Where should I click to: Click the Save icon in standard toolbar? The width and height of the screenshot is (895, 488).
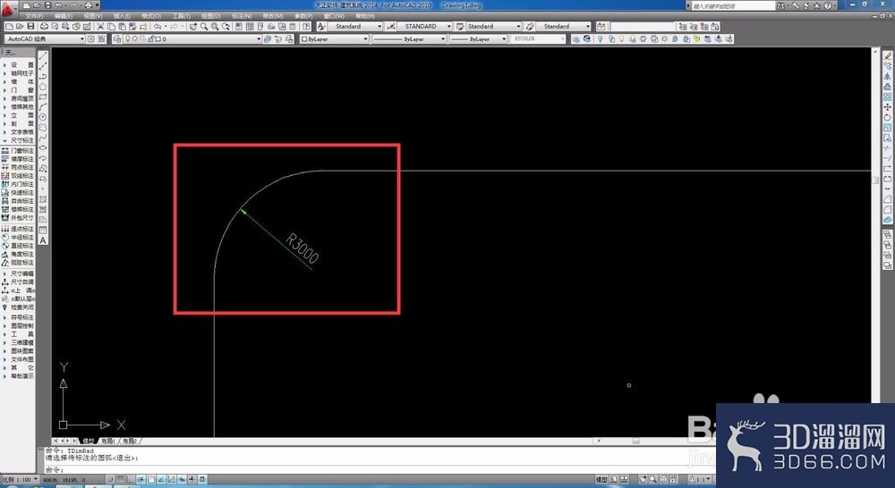click(30, 26)
